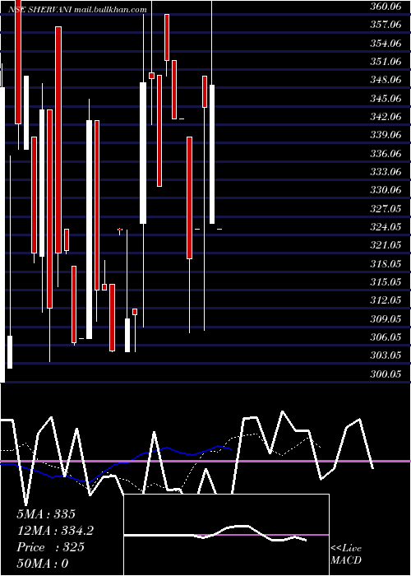The height and width of the screenshot is (576, 411).
Task: Click the 345.06 price axis label
Action: [x=385, y=98]
